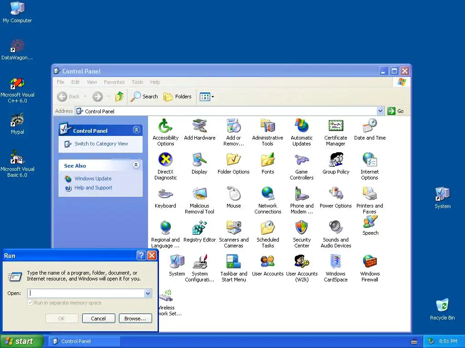Open User Accounts (W2k) icon
This screenshot has width=465, height=348.
(x=302, y=268)
